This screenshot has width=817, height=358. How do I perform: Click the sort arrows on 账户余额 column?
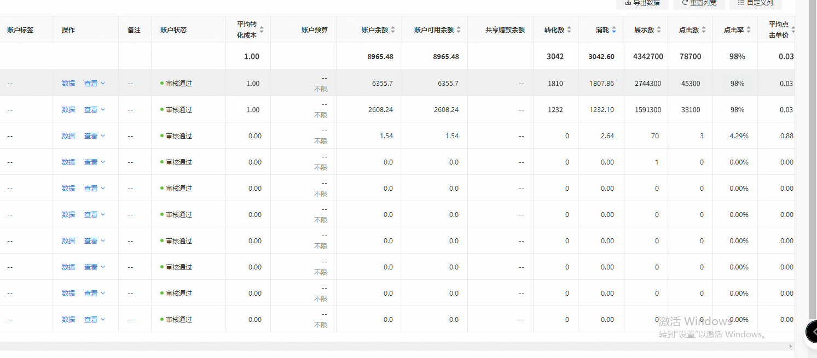[392, 30]
